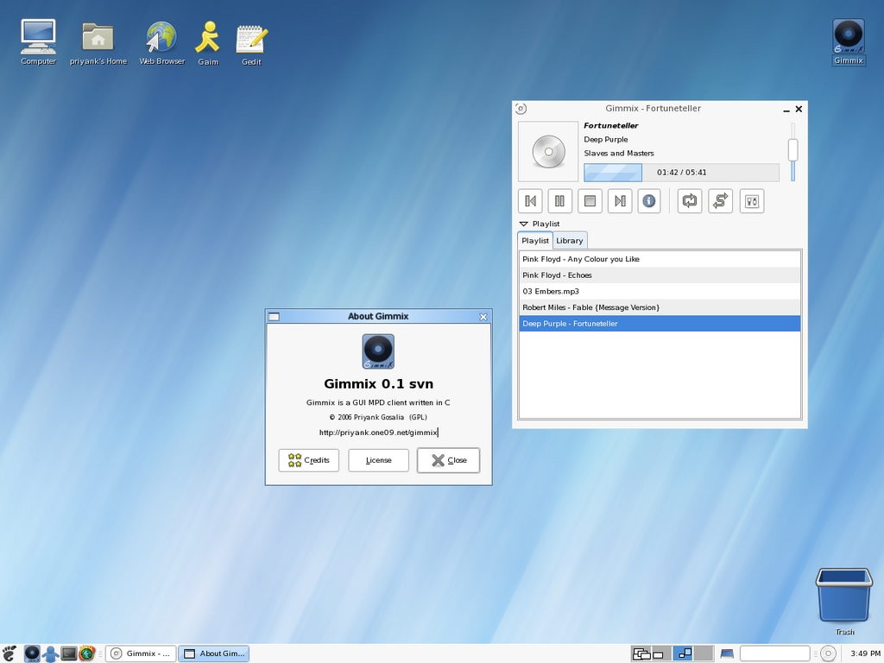Select Pink Floyd - Echoes track
The height and width of the screenshot is (663, 884).
pos(660,275)
